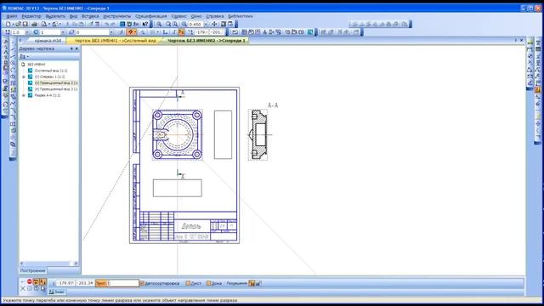Toggle the Лист checkbox
The height and width of the screenshot is (306, 544).
(x=188, y=283)
